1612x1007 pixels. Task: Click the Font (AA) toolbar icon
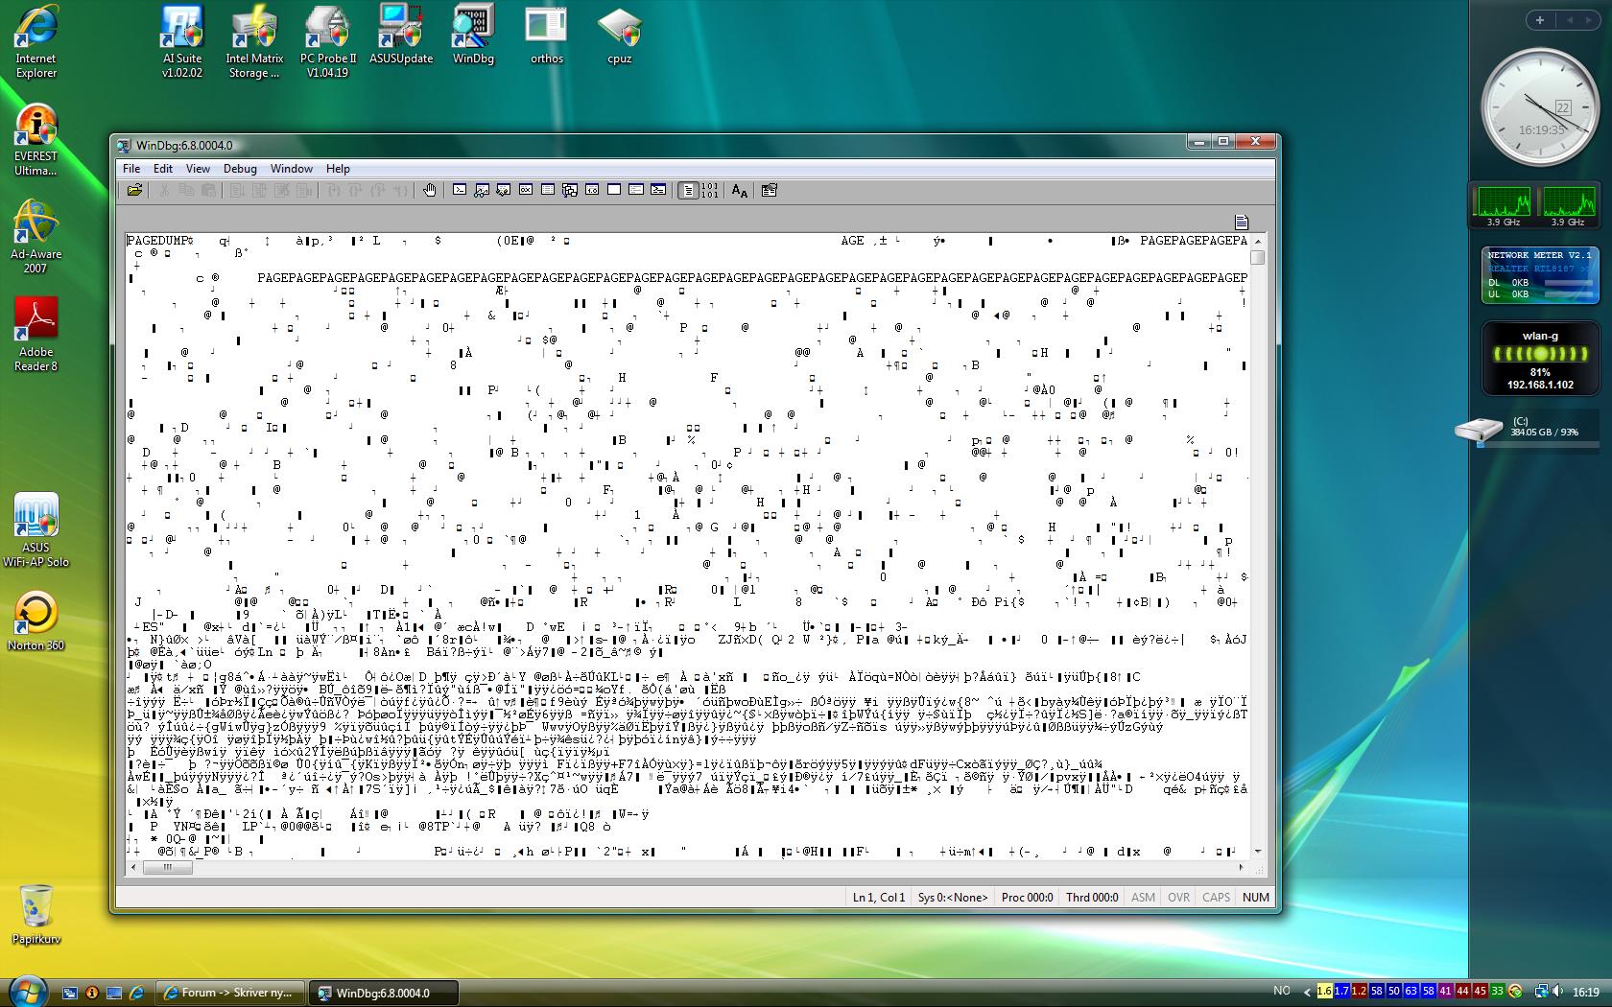pos(739,191)
